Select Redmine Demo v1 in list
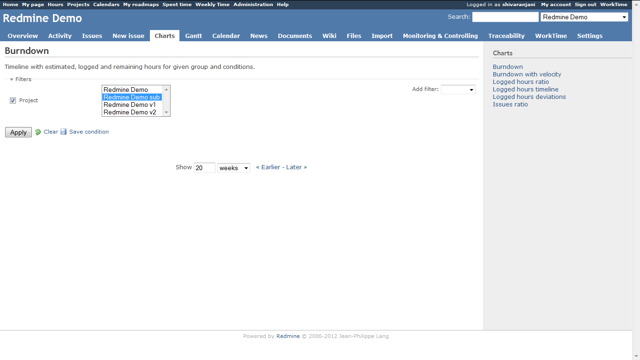This screenshot has height=360, width=640. tap(132, 105)
